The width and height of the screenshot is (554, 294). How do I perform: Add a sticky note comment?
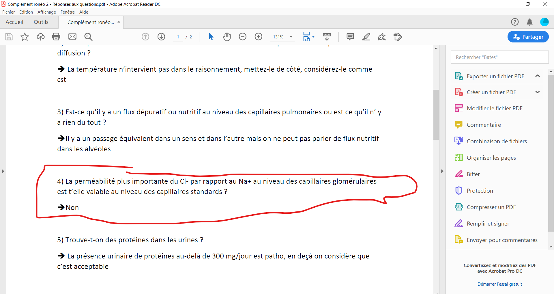coord(350,37)
